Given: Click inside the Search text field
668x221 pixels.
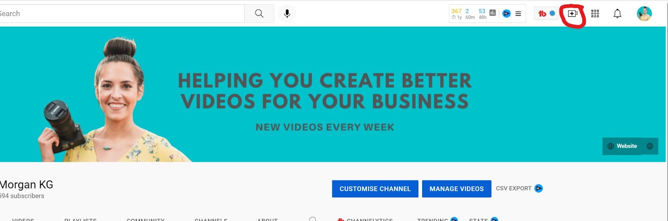Looking at the screenshot, I should (x=122, y=14).
